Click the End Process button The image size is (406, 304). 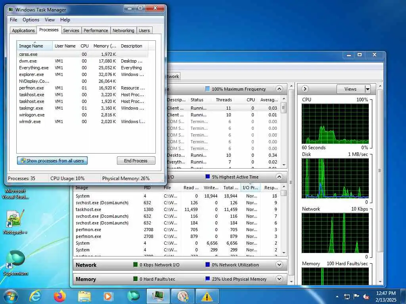click(136, 161)
